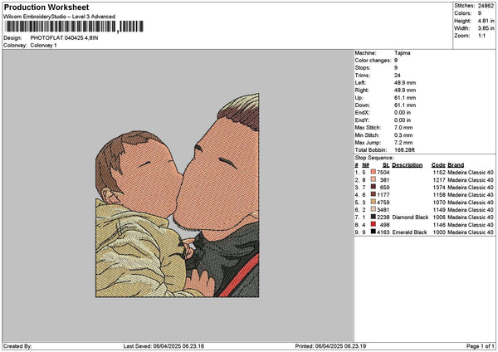Click the Diamond Black description
Screen dimensions: 498x352
tap(410, 218)
